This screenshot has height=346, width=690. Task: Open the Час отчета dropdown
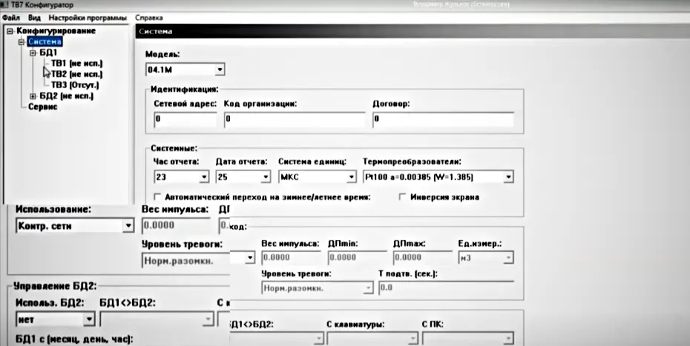click(181, 177)
